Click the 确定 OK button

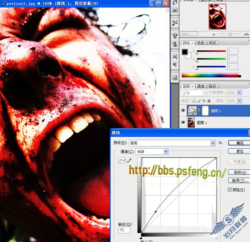coord(239,143)
